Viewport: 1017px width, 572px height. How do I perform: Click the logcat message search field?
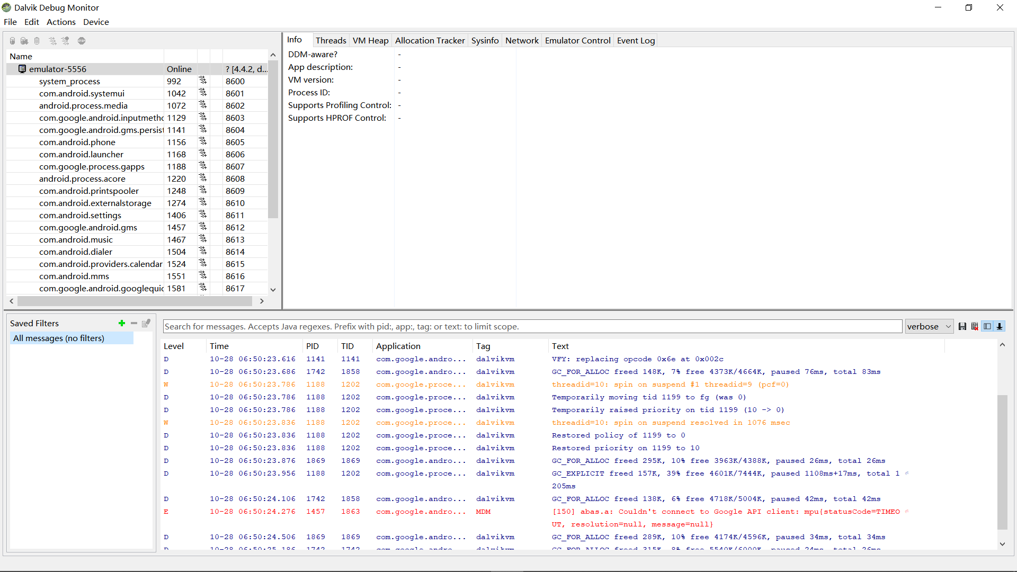[532, 326]
